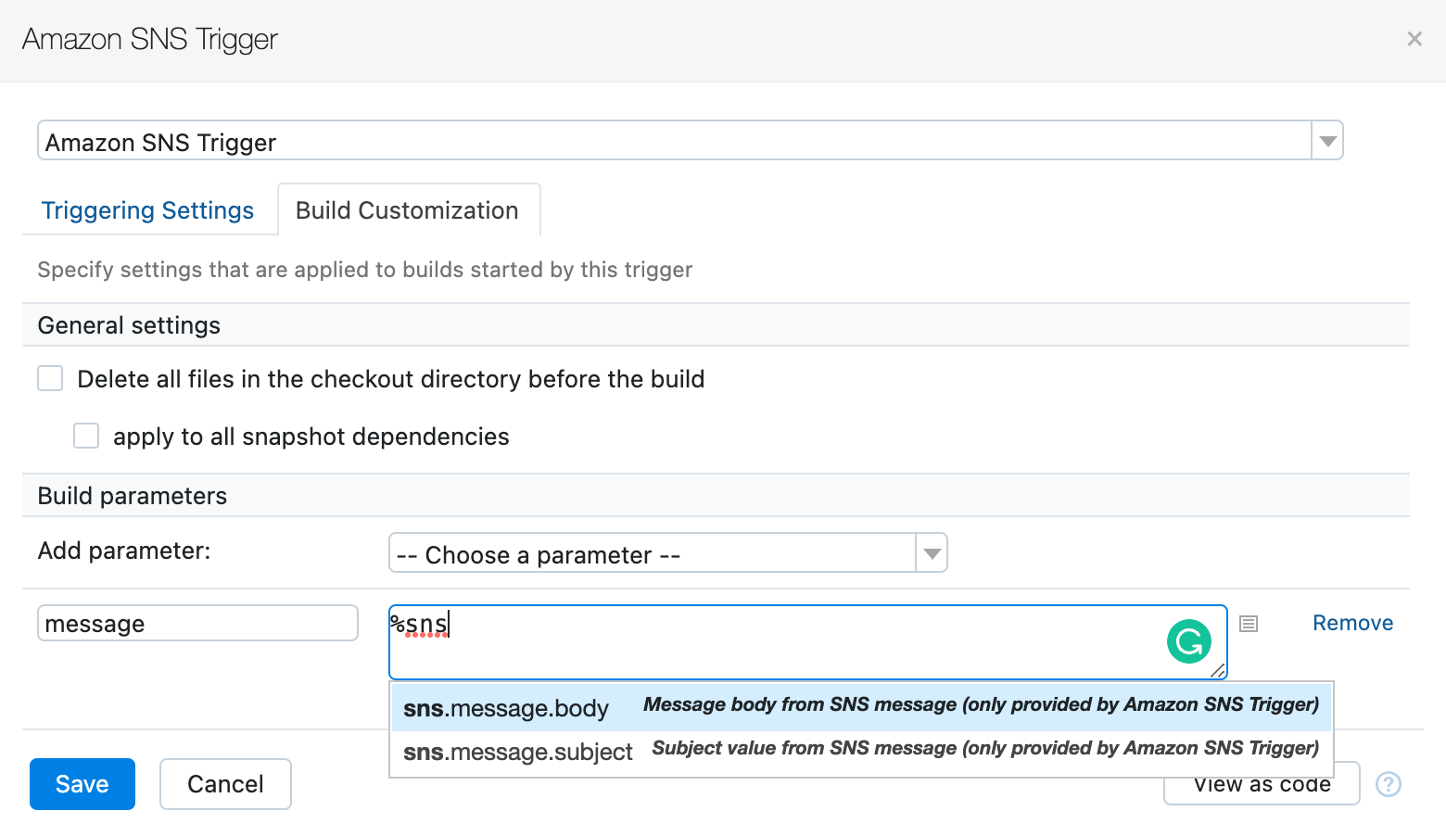Image resolution: width=1446 pixels, height=836 pixels.
Task: Toggle apply to all snapshot dependencies checkbox
Action: point(86,437)
